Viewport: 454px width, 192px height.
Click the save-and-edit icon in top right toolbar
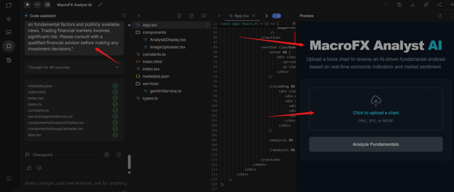coord(399,4)
